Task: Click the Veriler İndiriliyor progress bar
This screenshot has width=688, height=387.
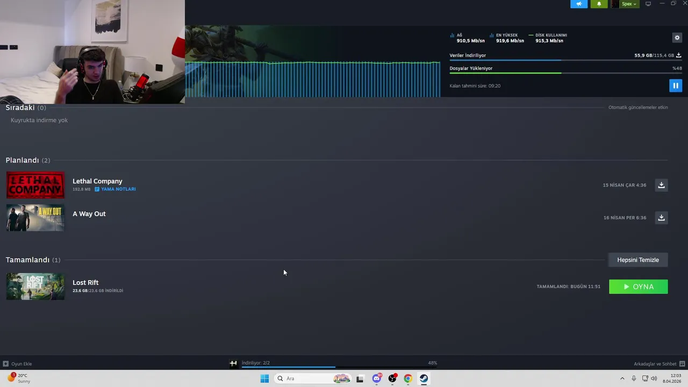Action: tap(565, 60)
